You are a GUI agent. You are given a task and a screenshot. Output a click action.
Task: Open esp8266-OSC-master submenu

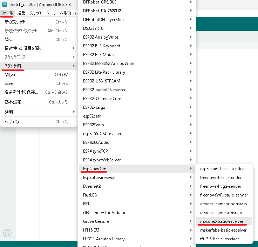coord(137,134)
